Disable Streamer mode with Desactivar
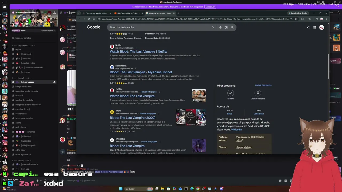 pyautogui.click(x=210, y=7)
